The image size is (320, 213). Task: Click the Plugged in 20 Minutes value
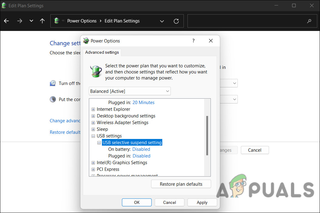(143, 102)
